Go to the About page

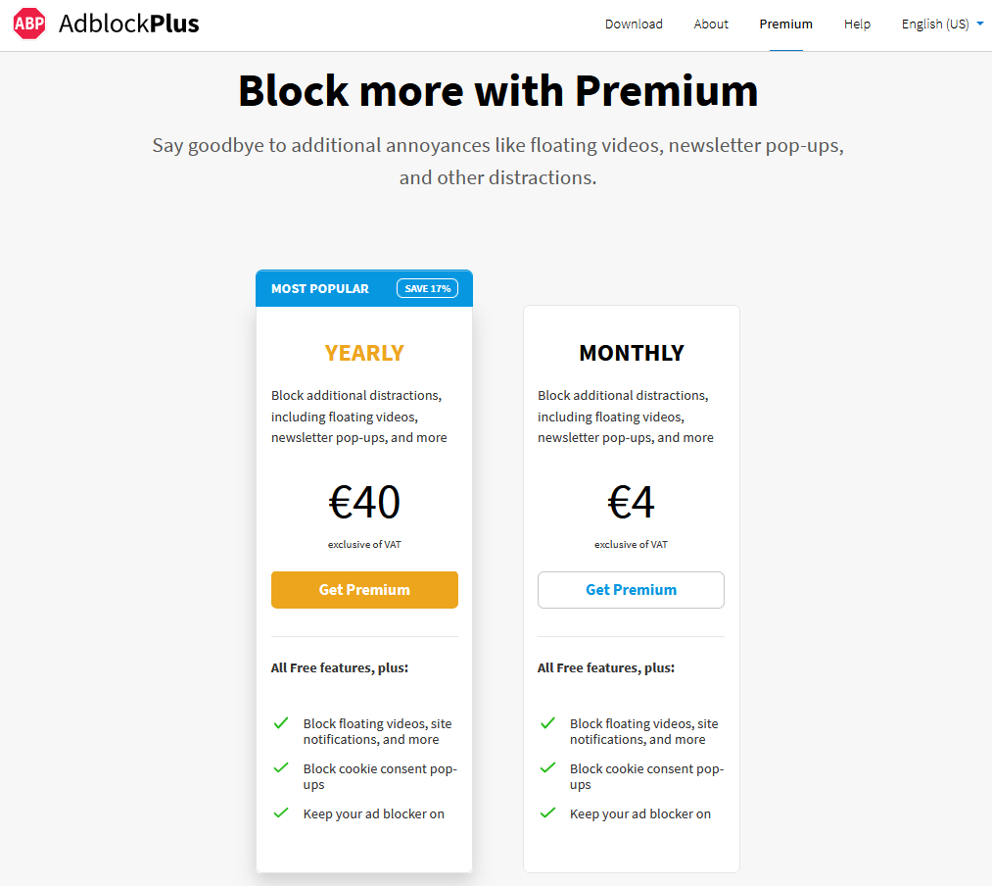point(711,24)
